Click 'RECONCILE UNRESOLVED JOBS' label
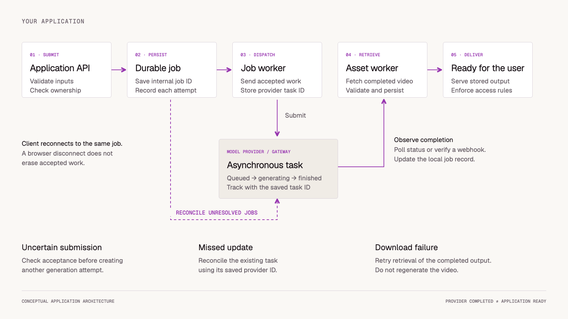568x319 pixels. point(217,213)
